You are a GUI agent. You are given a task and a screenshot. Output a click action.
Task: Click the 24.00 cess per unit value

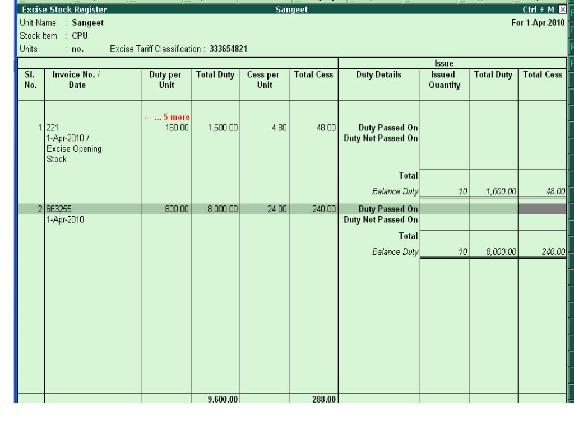coord(277,209)
